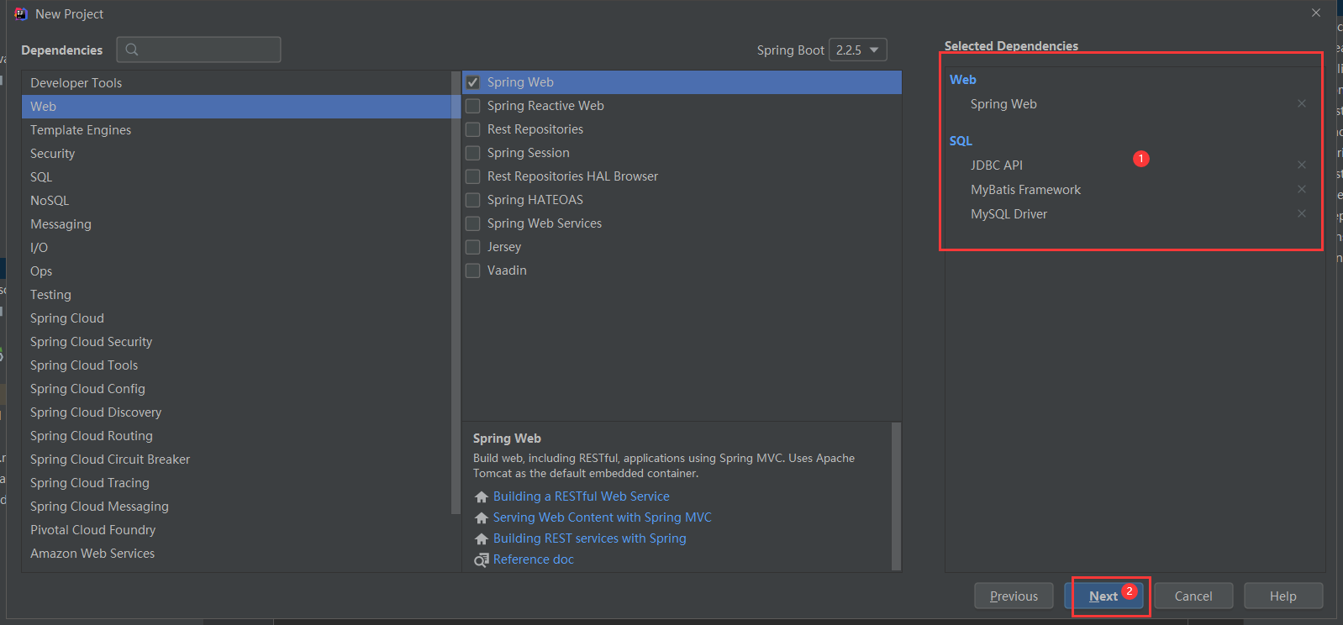1343x625 pixels.
Task: Select Spring Cloud Circuit Breaker category
Action: click(236, 460)
